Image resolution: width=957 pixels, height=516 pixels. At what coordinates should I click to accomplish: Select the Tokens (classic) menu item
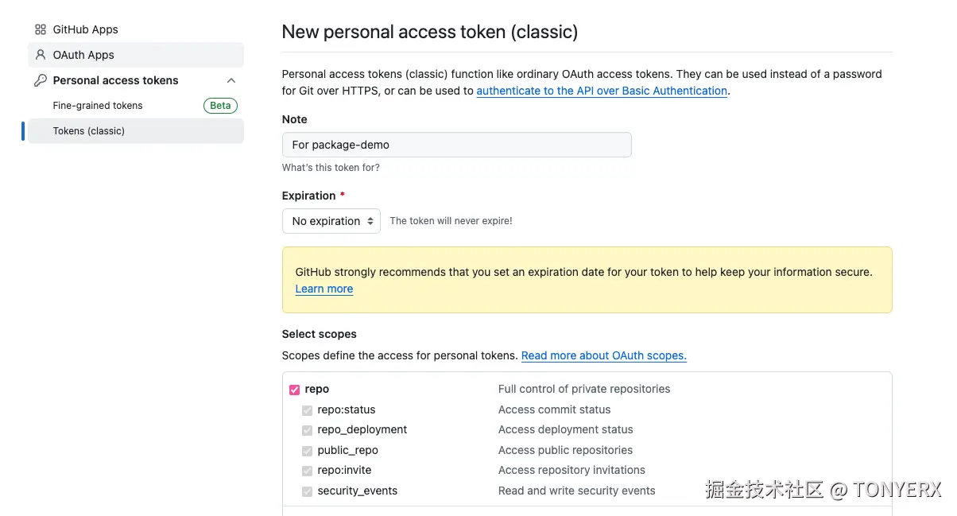pos(89,131)
